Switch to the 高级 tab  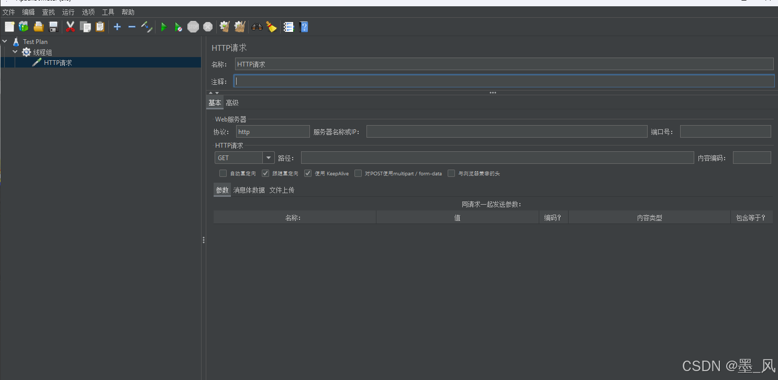point(232,103)
